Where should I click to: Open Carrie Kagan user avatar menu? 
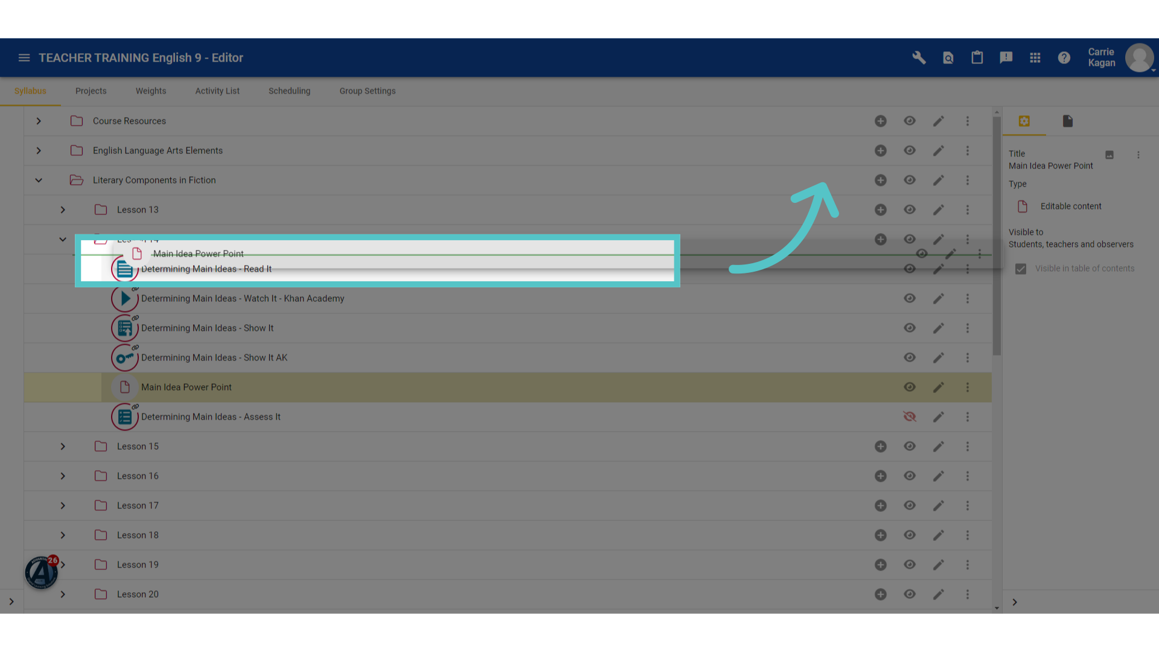[1140, 58]
